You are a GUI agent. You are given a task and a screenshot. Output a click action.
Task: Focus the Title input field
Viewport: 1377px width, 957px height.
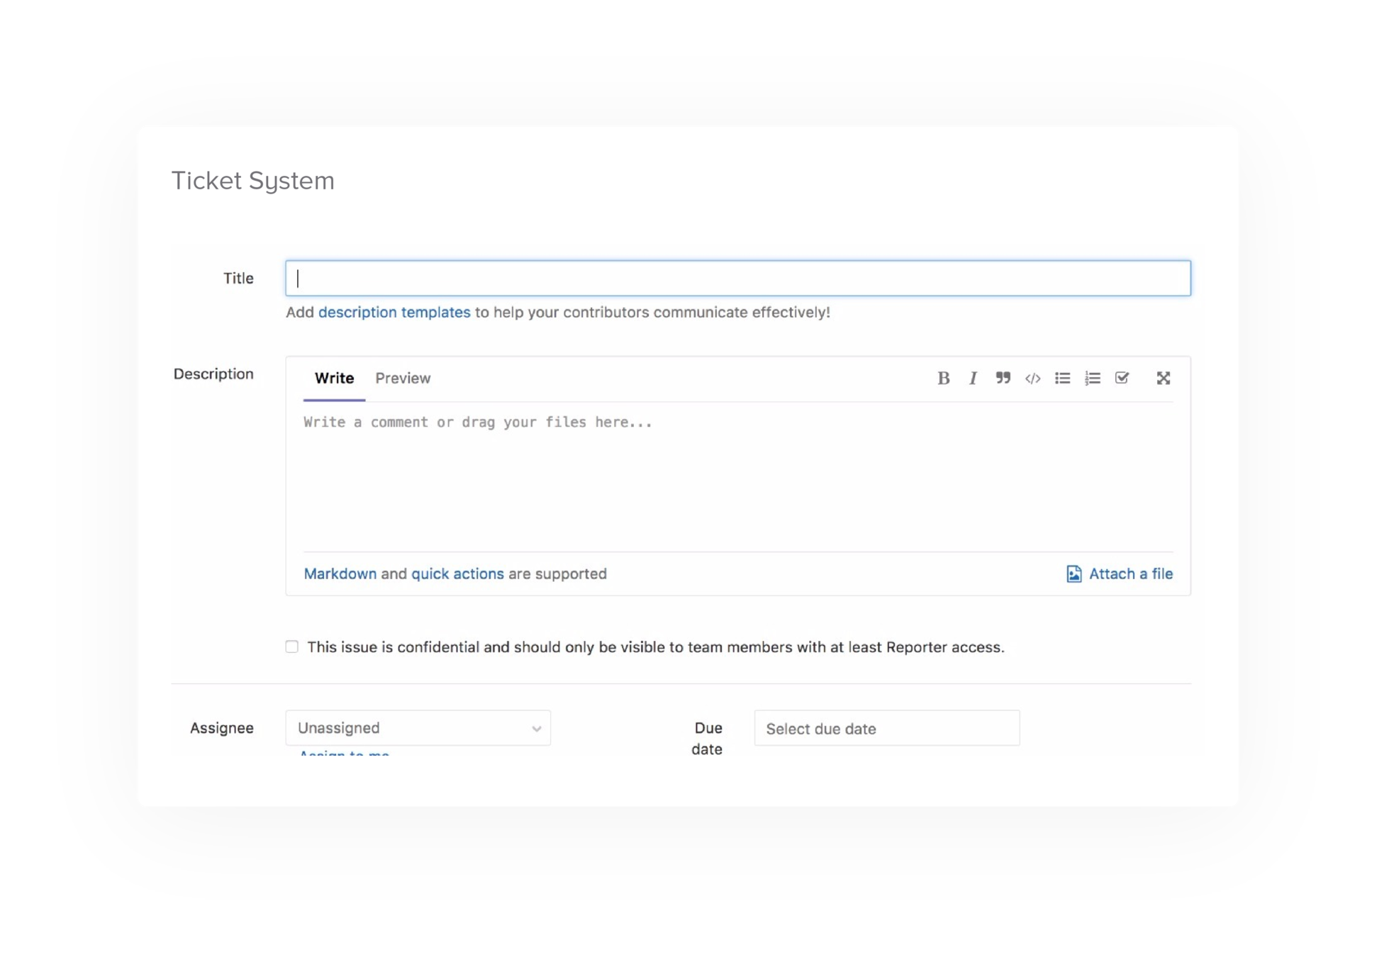point(737,279)
